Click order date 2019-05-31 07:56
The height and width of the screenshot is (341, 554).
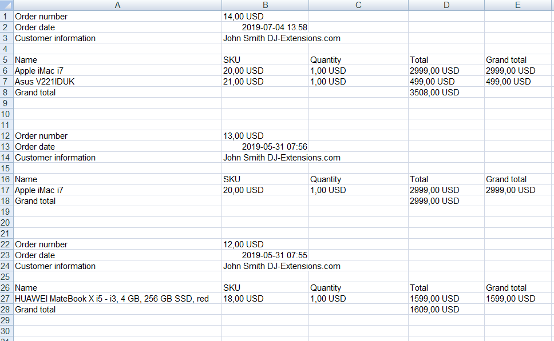(x=266, y=147)
